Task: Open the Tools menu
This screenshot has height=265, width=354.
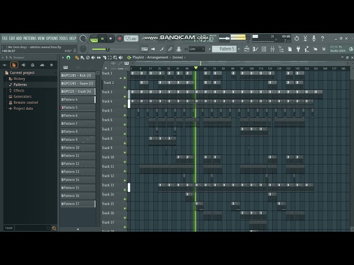Action: (x=64, y=38)
